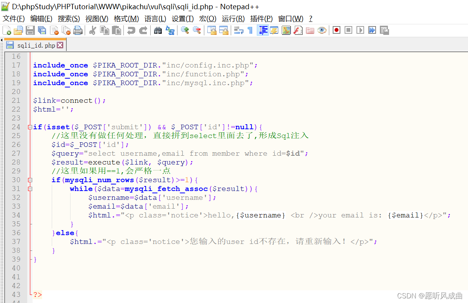Toggle the monitoring eye icon

point(322,30)
